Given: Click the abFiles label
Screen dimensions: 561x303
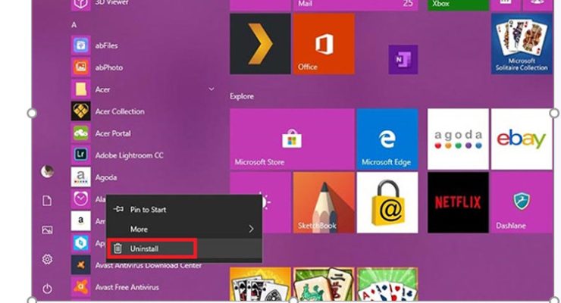Looking at the screenshot, I should [106, 45].
